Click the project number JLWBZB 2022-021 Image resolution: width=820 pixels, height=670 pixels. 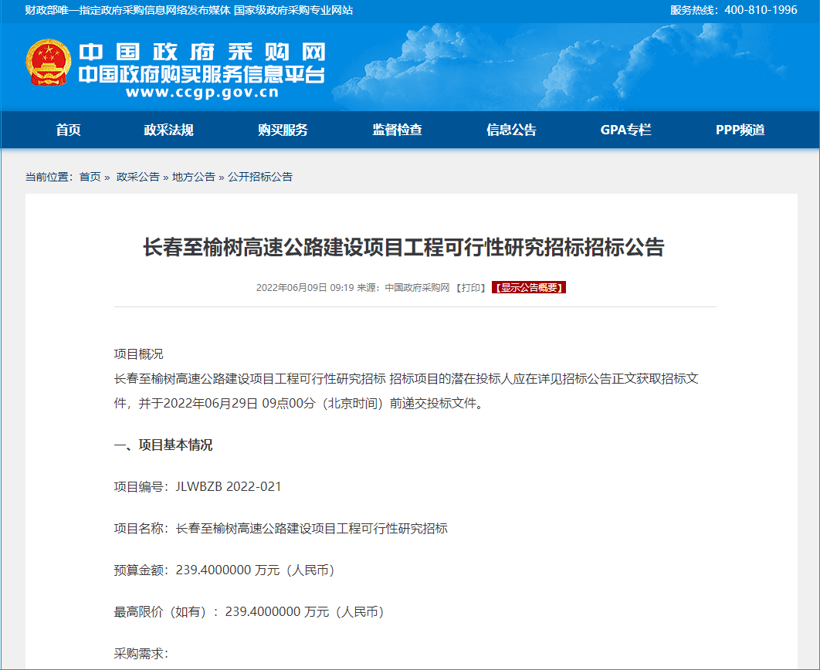point(229,486)
